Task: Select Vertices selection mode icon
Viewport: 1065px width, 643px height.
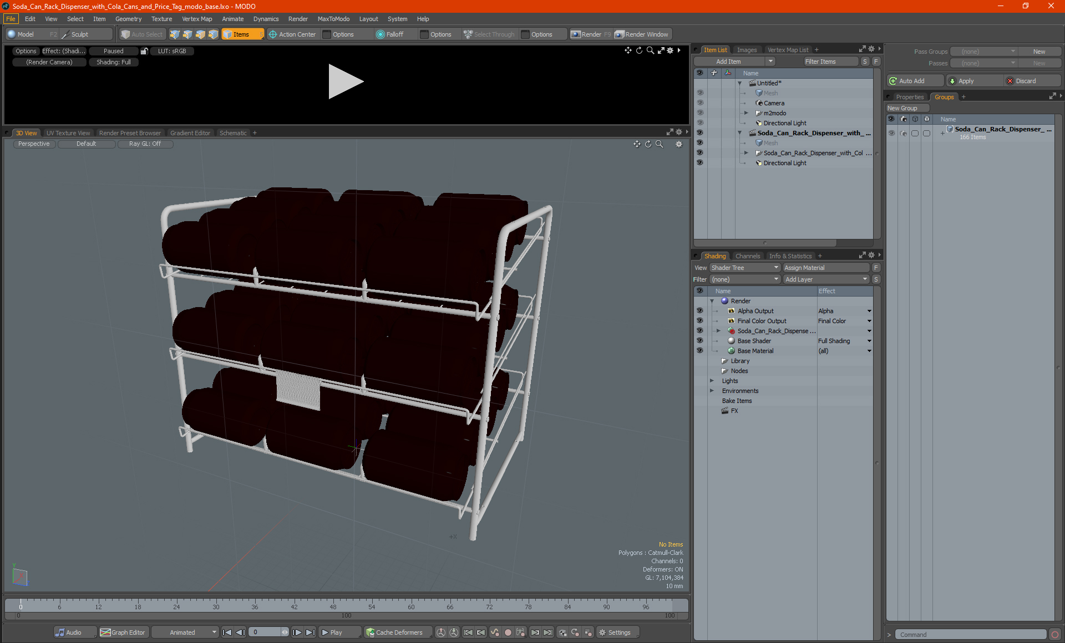Action: pos(175,34)
